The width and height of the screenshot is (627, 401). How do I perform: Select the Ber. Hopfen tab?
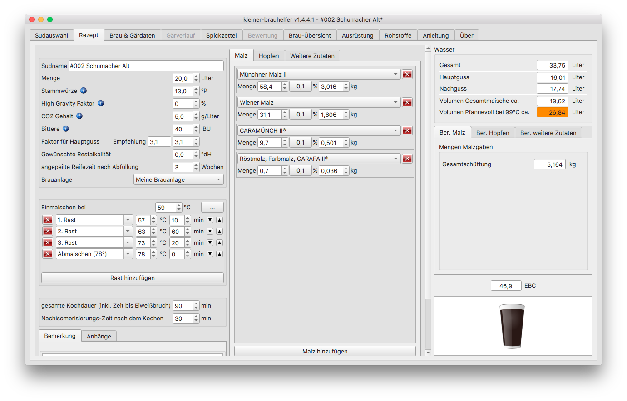[x=493, y=133]
